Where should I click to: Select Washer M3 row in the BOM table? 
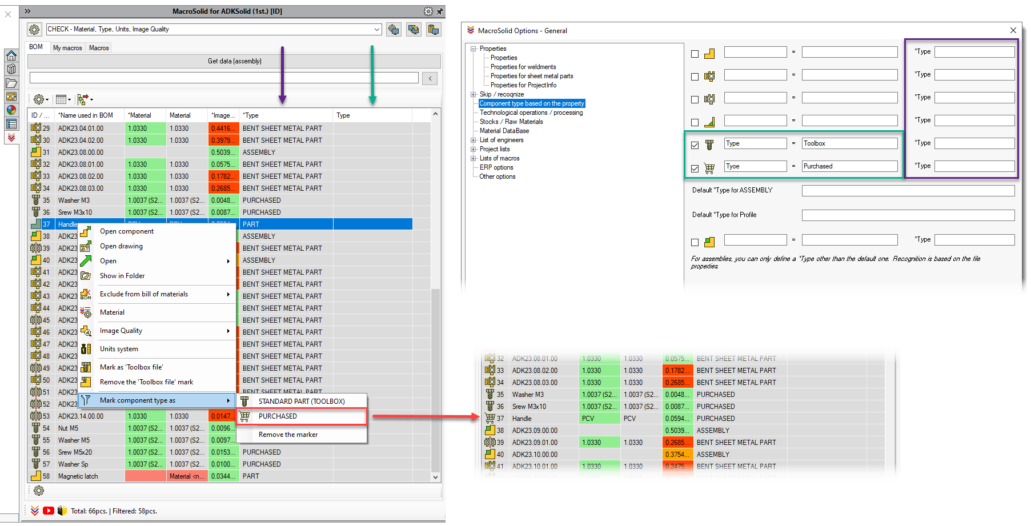point(221,200)
